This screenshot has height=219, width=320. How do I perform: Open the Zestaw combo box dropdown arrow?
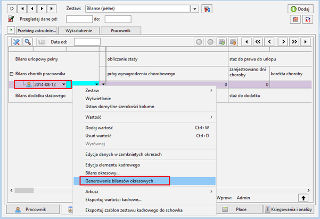(195, 8)
